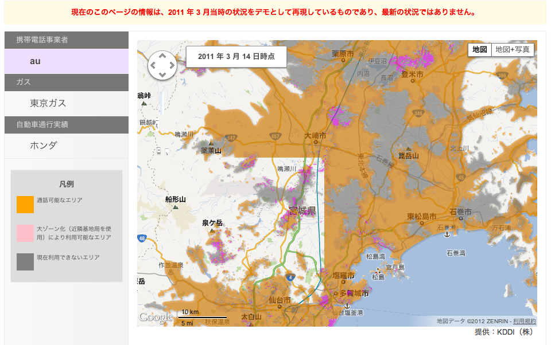
Task: Click the route 457 road shield
Action: [275, 136]
